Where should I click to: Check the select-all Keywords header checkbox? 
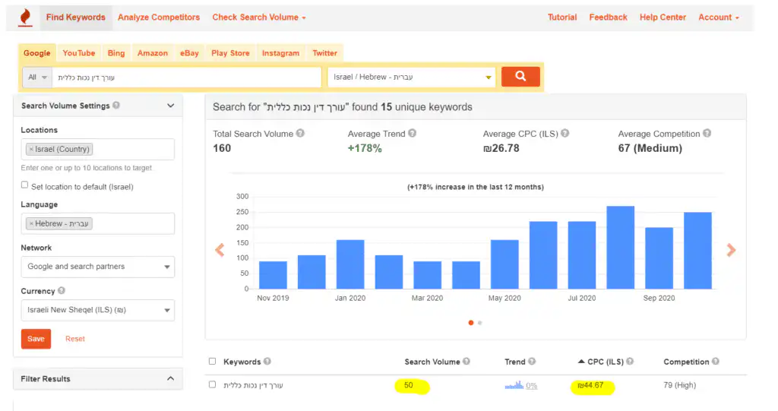coord(213,362)
